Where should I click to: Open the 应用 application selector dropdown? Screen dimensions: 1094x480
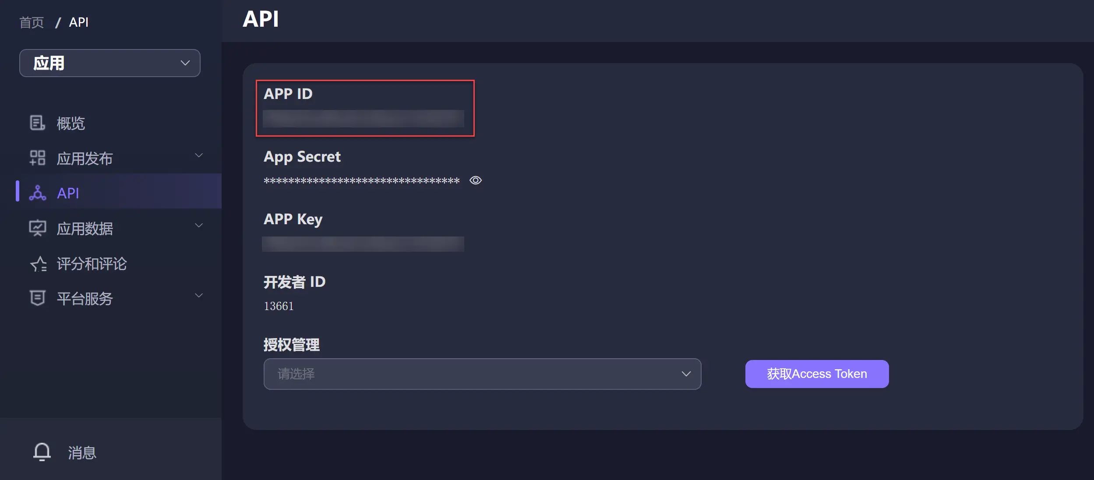coord(109,63)
